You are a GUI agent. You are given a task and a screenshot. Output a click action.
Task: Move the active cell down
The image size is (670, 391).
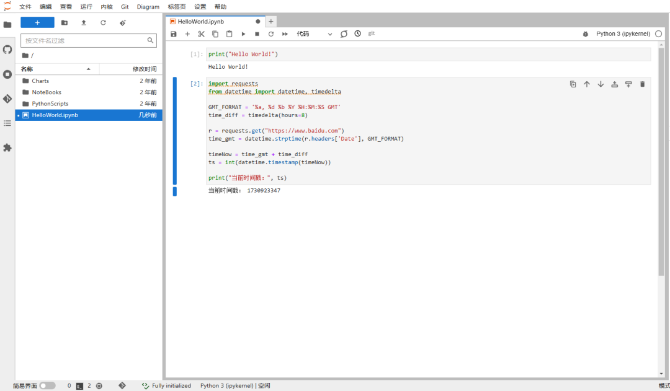(x=601, y=84)
